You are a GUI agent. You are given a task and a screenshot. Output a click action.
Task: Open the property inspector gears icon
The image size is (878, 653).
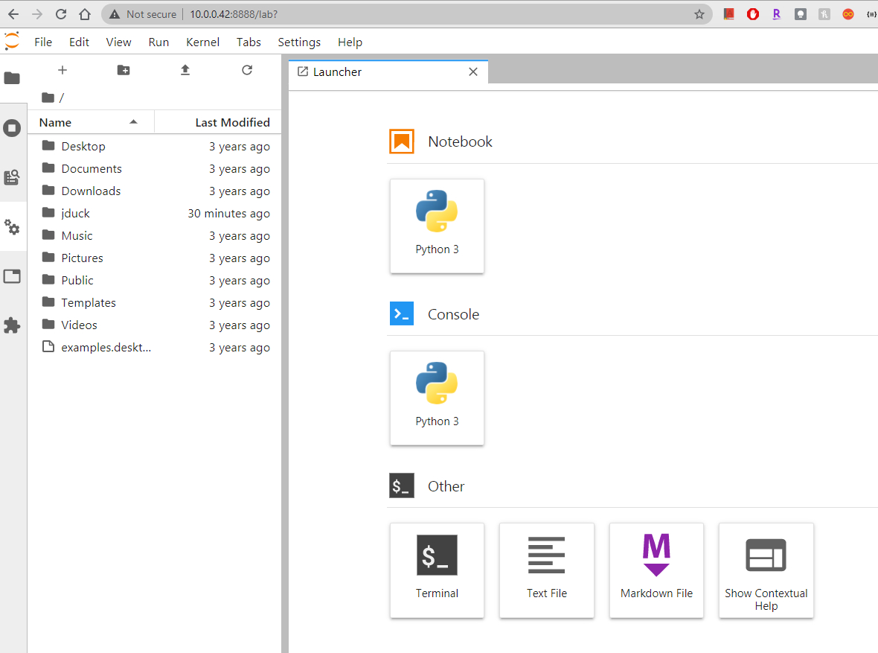pos(12,227)
